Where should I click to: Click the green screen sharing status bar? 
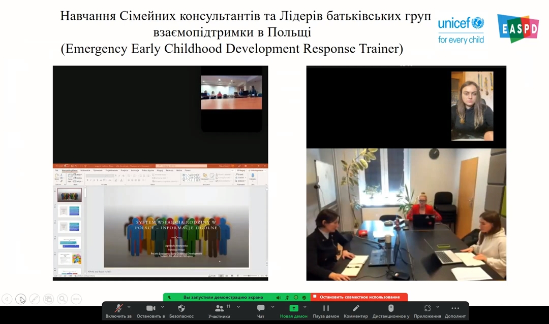coord(223,297)
